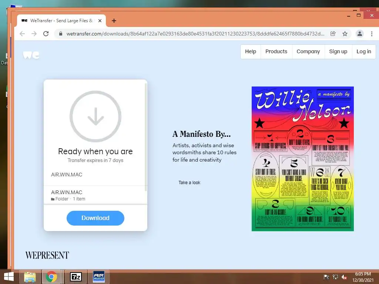The width and height of the screenshot is (379, 284).
Task: Click the A Manifesto By... headline
Action: click(x=202, y=134)
